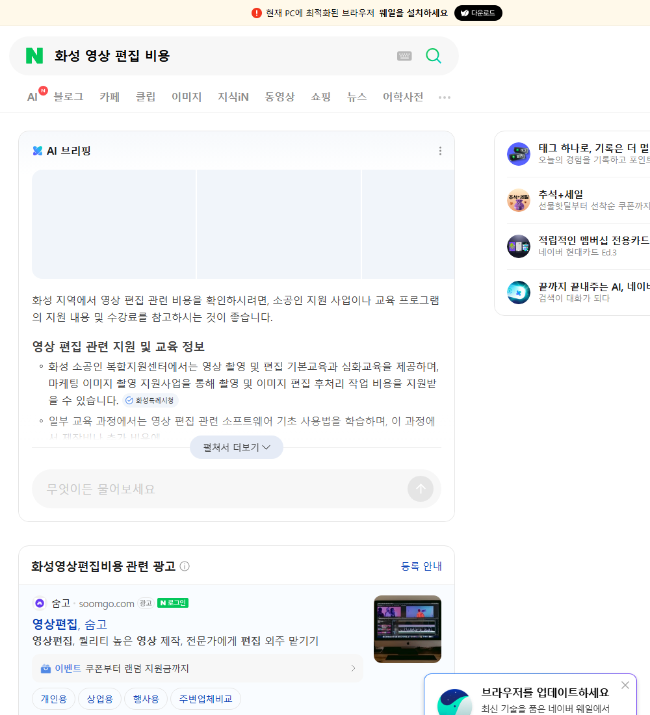The height and width of the screenshot is (715, 650).
Task: Expand briefing with 펼쳐서 더보기
Action: [237, 447]
